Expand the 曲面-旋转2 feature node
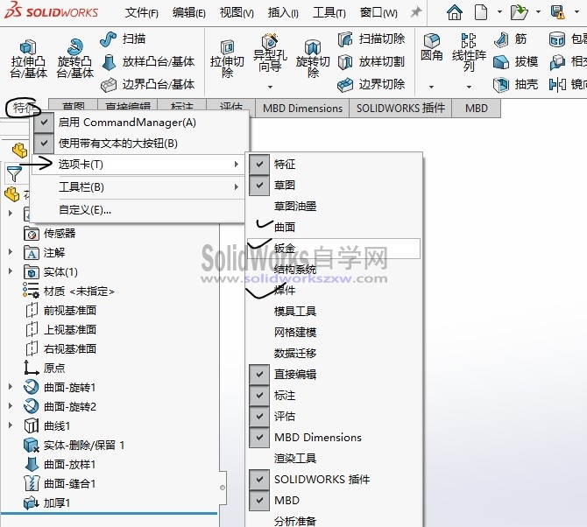The width and height of the screenshot is (587, 527). (x=11, y=406)
